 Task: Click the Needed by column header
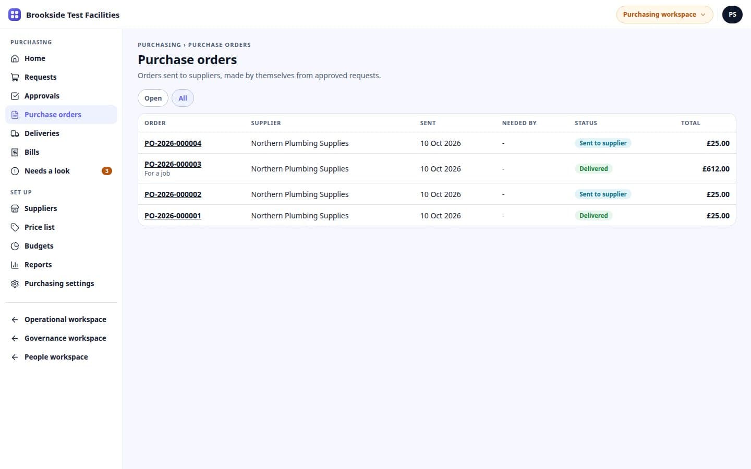coord(519,123)
